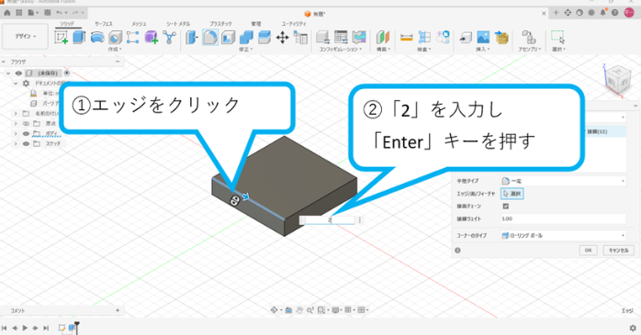Click the Undo arrow
Viewport: 641px width, 335px height.
tap(60, 13)
